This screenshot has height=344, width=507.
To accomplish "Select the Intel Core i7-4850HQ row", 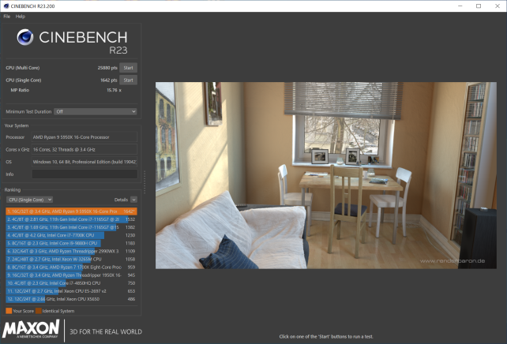I will pyautogui.click(x=71, y=283).
